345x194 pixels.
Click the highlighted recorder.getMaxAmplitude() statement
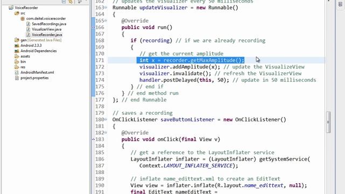coord(190,60)
